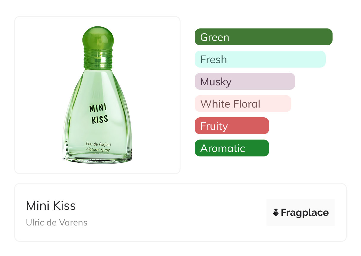Click the word MINI on the bottle
Screen dimensions: 361x256
tap(98, 108)
